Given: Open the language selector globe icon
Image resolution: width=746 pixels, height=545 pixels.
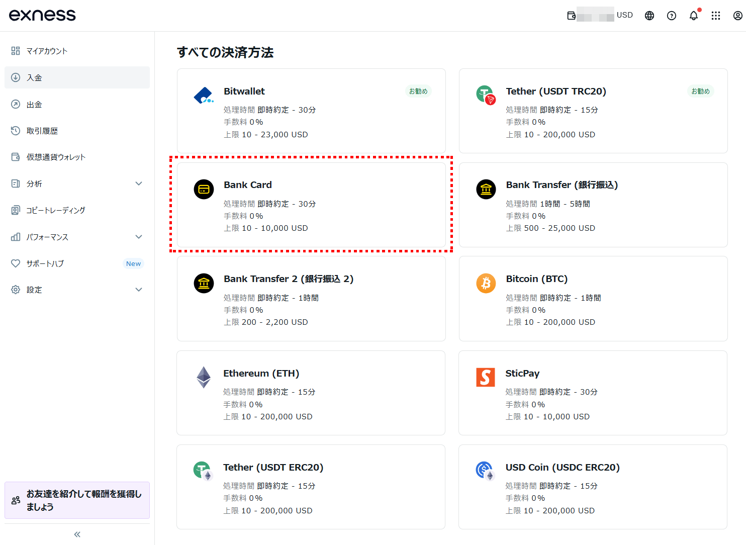Looking at the screenshot, I should 649,15.
